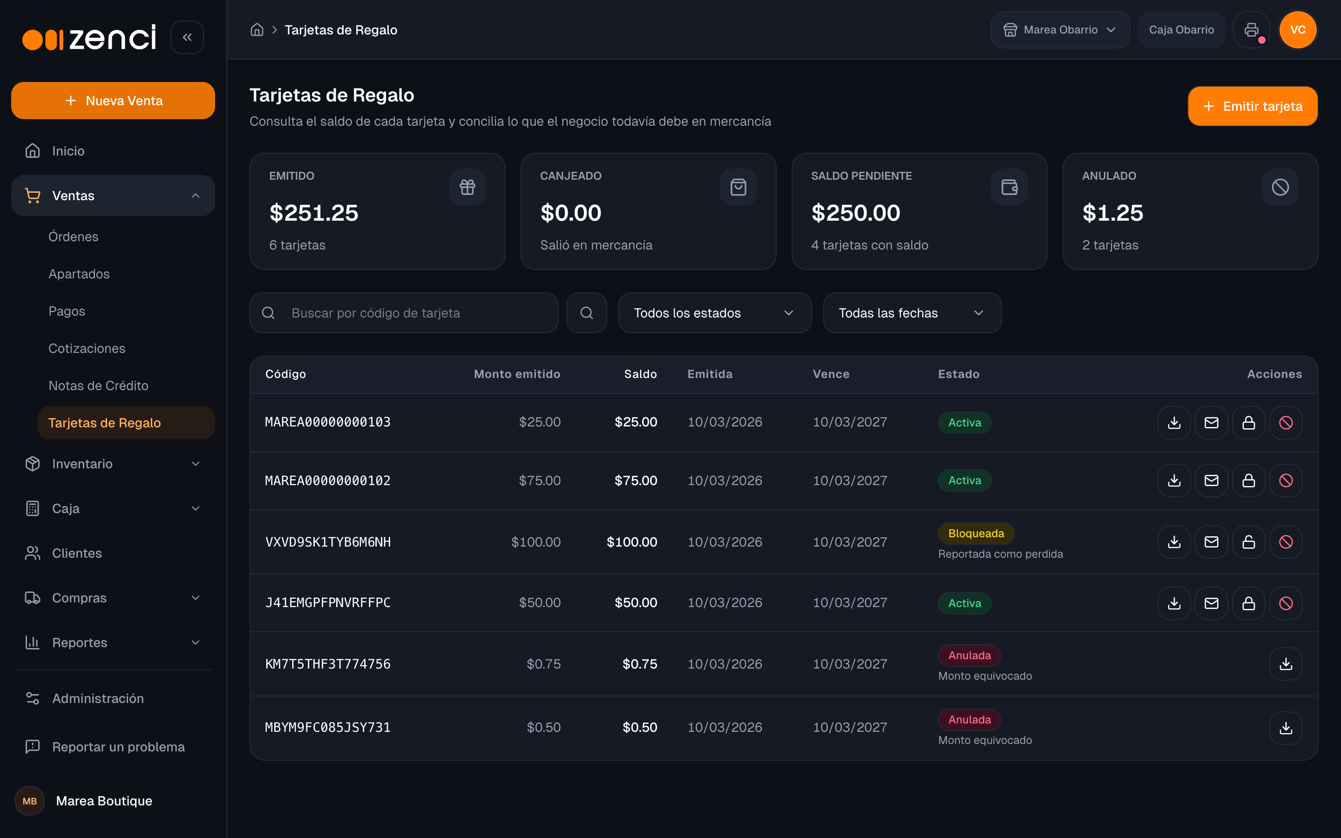This screenshot has width=1341, height=838.
Task: Void gift card MAREA00000000103
Action: (1286, 422)
